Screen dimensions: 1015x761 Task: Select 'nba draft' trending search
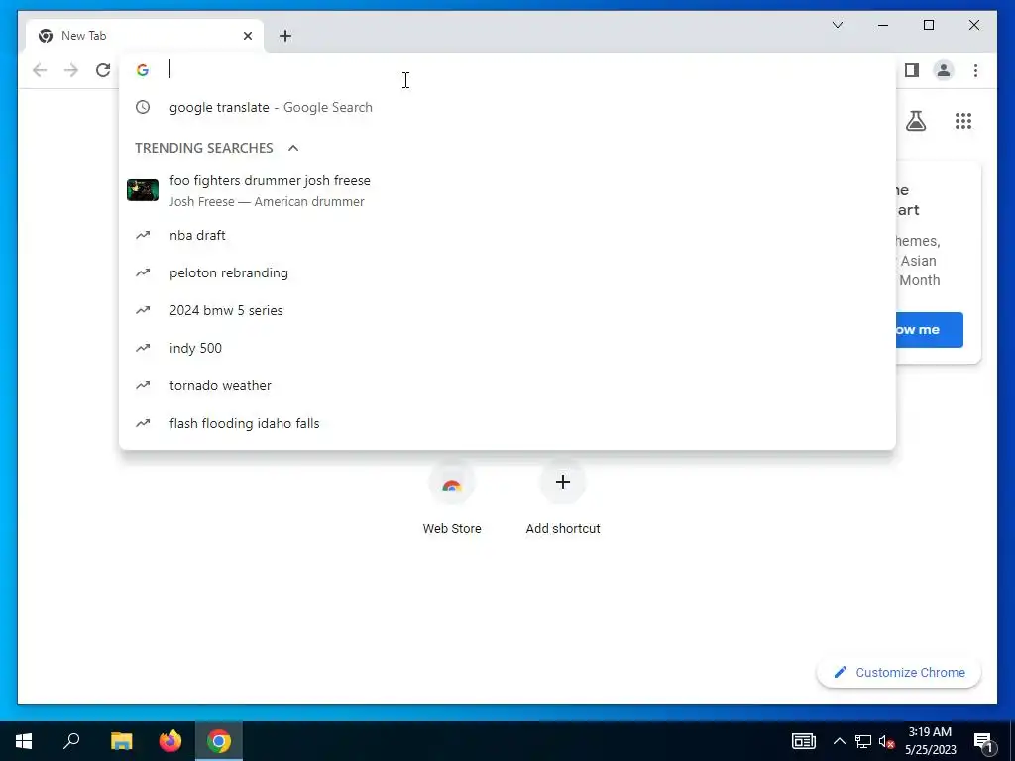point(507,235)
